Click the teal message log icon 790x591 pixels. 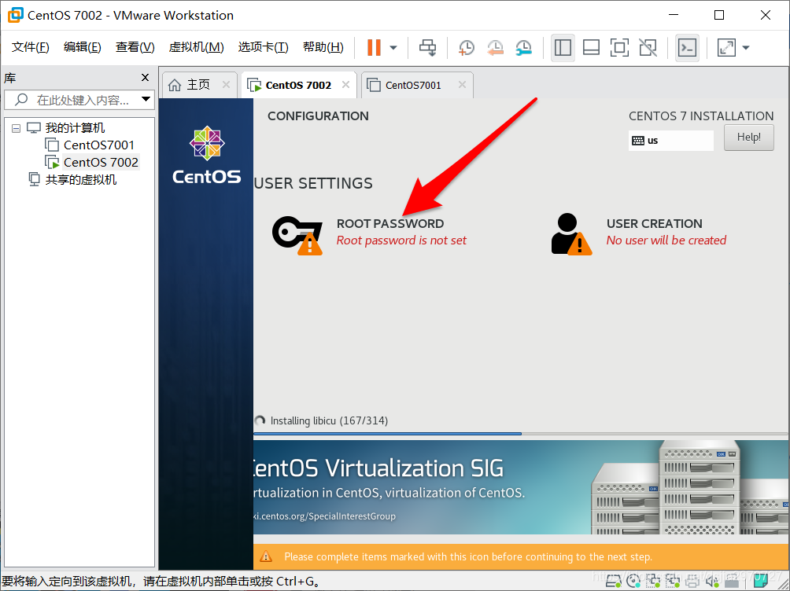coord(760,582)
